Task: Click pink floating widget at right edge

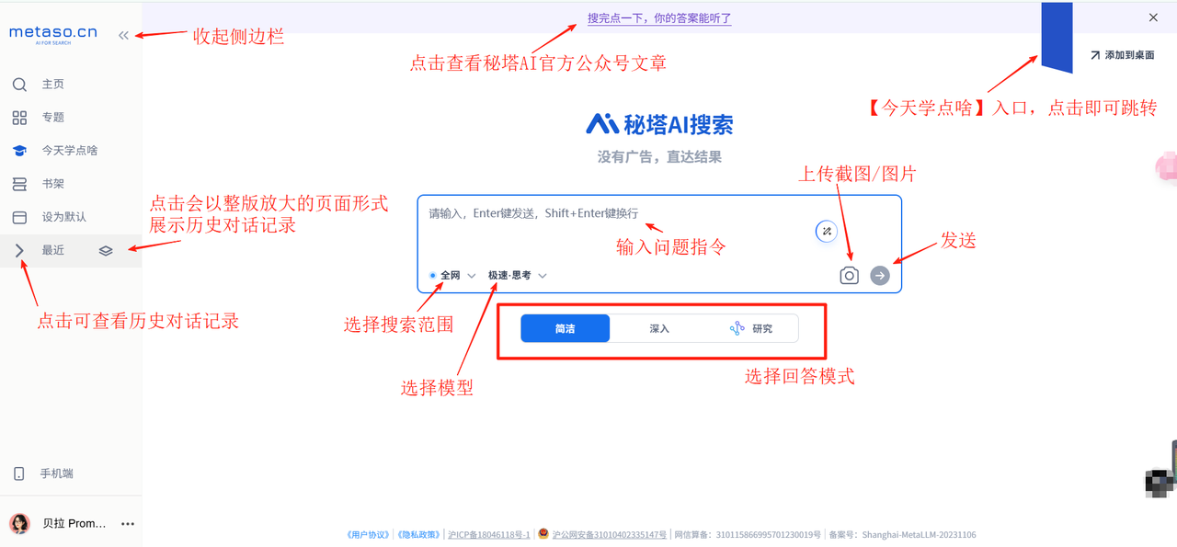Action: point(1166,168)
